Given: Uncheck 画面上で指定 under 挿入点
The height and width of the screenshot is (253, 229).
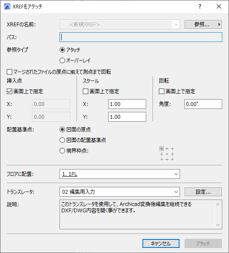Looking at the screenshot, I should point(9,91).
